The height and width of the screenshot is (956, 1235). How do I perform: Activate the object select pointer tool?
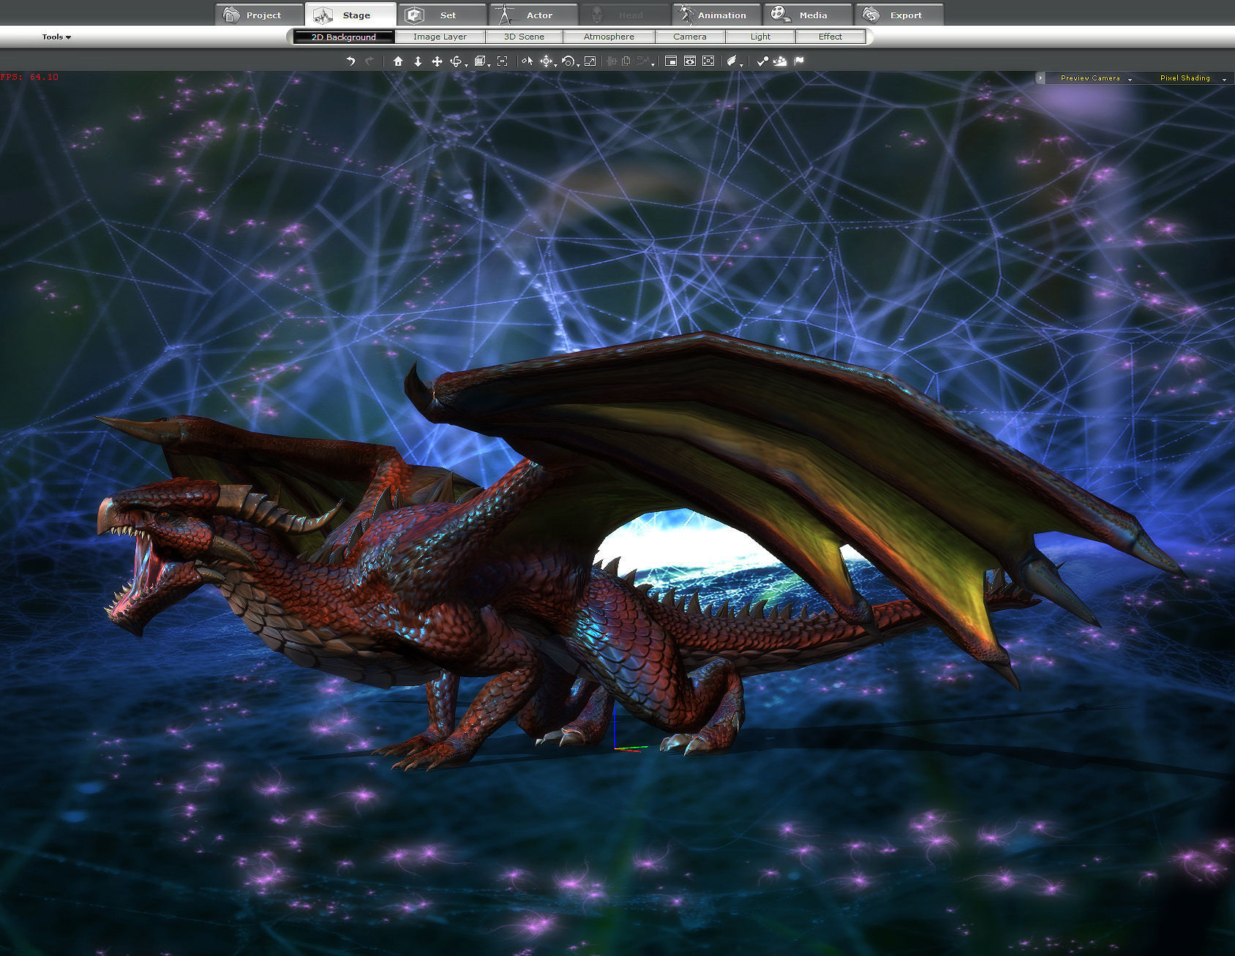(527, 61)
